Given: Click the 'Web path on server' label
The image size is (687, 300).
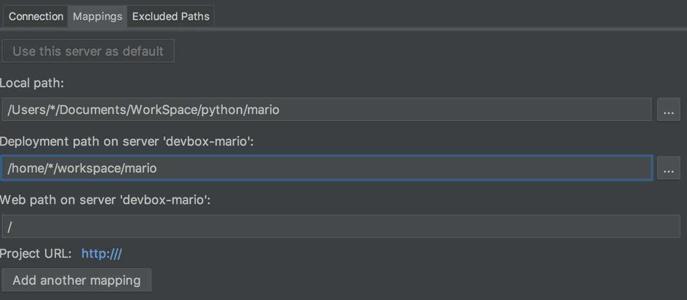Looking at the screenshot, I should click(105, 200).
